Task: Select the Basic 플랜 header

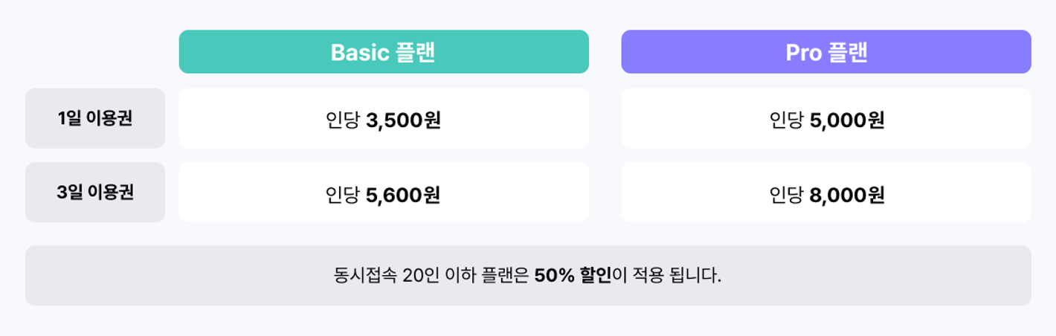Action: pos(384,52)
